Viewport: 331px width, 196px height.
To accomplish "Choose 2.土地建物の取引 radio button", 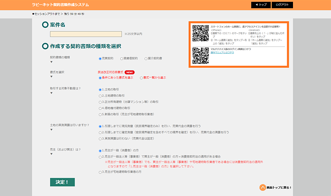I will coord(100,96).
